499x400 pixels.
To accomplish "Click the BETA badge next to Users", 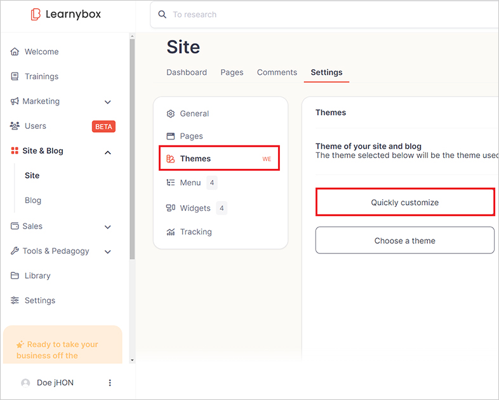I will pos(103,126).
